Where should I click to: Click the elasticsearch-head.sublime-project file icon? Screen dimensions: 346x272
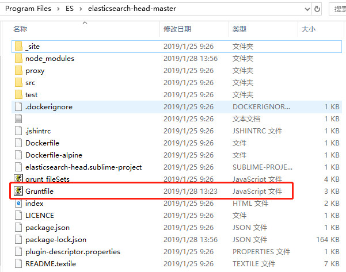pos(18,167)
